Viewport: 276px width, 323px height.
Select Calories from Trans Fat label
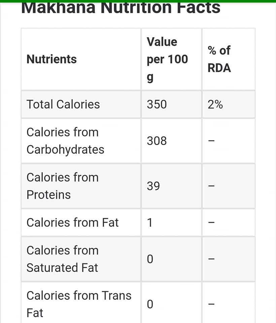click(x=79, y=304)
